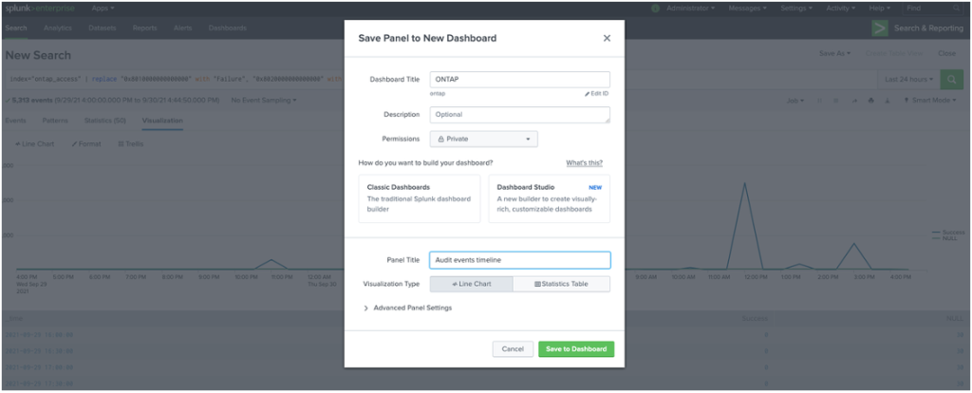Focus the optional Description field

point(519,115)
